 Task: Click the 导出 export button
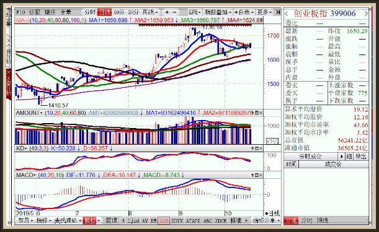tap(361, 157)
